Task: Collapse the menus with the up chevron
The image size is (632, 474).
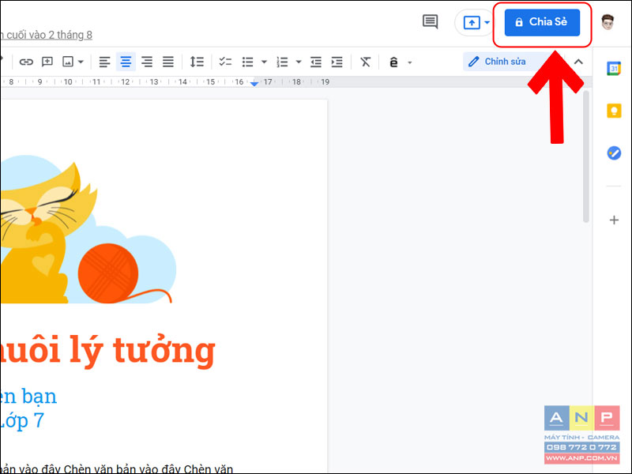Action: click(x=578, y=62)
